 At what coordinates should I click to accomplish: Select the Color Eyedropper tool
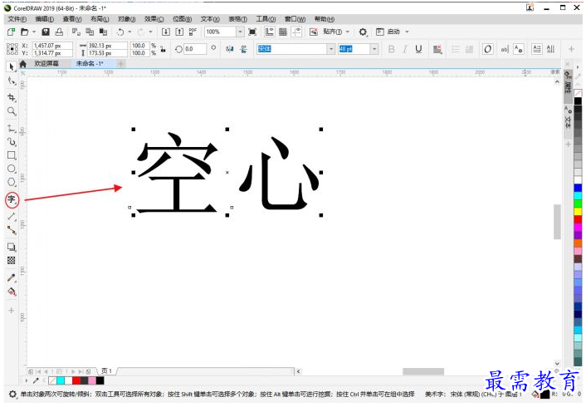[x=12, y=277]
